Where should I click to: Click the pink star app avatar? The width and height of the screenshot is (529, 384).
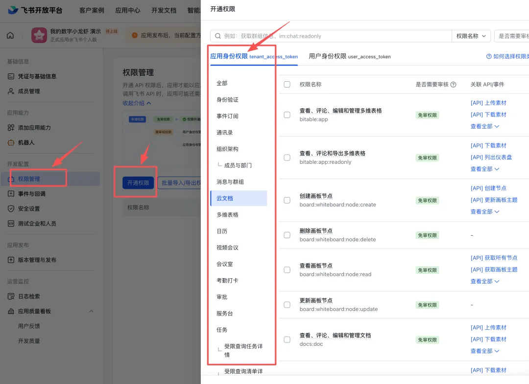point(39,35)
